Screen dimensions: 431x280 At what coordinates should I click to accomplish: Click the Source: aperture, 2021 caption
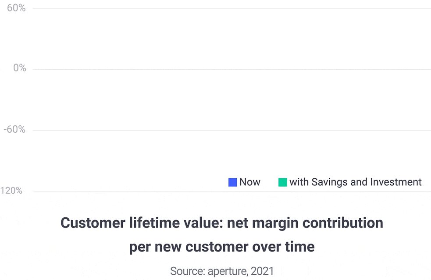222,271
